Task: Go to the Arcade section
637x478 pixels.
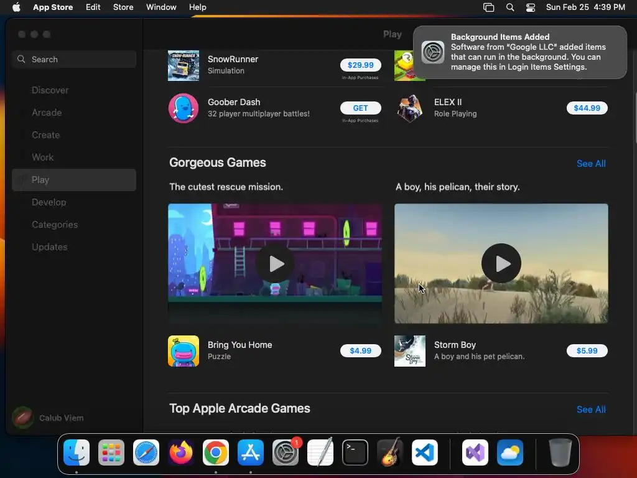Action: [x=74, y=113]
